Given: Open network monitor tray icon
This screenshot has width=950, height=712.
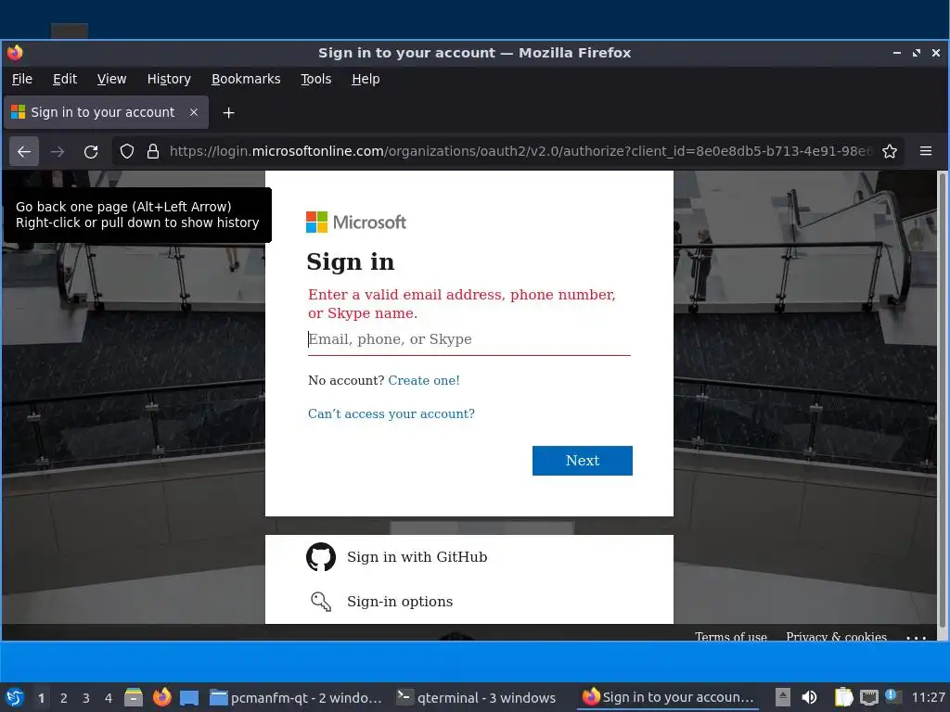Looking at the screenshot, I should [x=868, y=697].
